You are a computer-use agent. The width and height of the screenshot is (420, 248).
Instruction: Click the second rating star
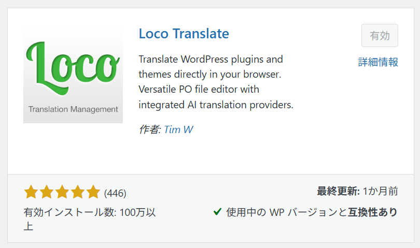(47, 193)
